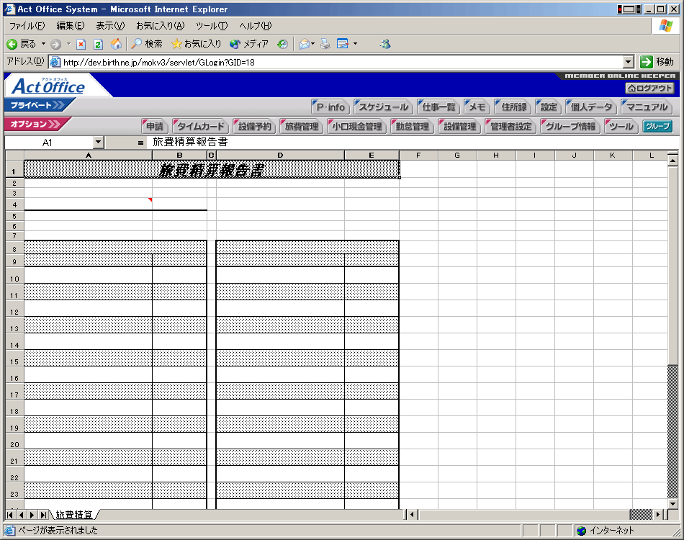Image resolution: width=684 pixels, height=540 pixels.
Task: Open the タイムカード option button
Action: (x=199, y=127)
